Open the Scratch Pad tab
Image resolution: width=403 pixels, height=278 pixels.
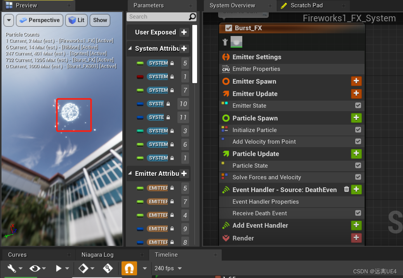pyautogui.click(x=307, y=5)
